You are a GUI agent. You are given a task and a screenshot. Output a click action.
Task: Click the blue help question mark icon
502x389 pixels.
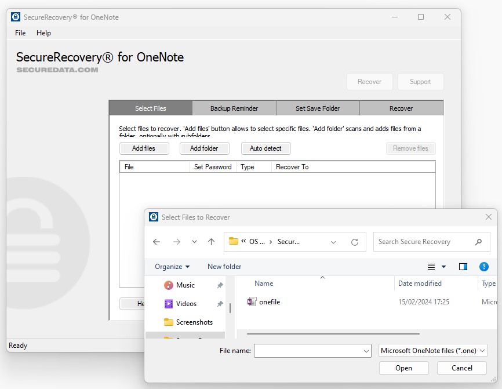[x=484, y=267]
